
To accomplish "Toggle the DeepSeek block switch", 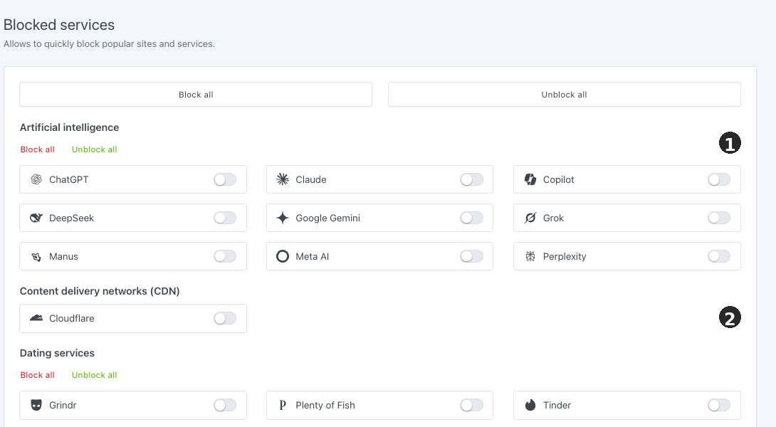I will coord(225,218).
